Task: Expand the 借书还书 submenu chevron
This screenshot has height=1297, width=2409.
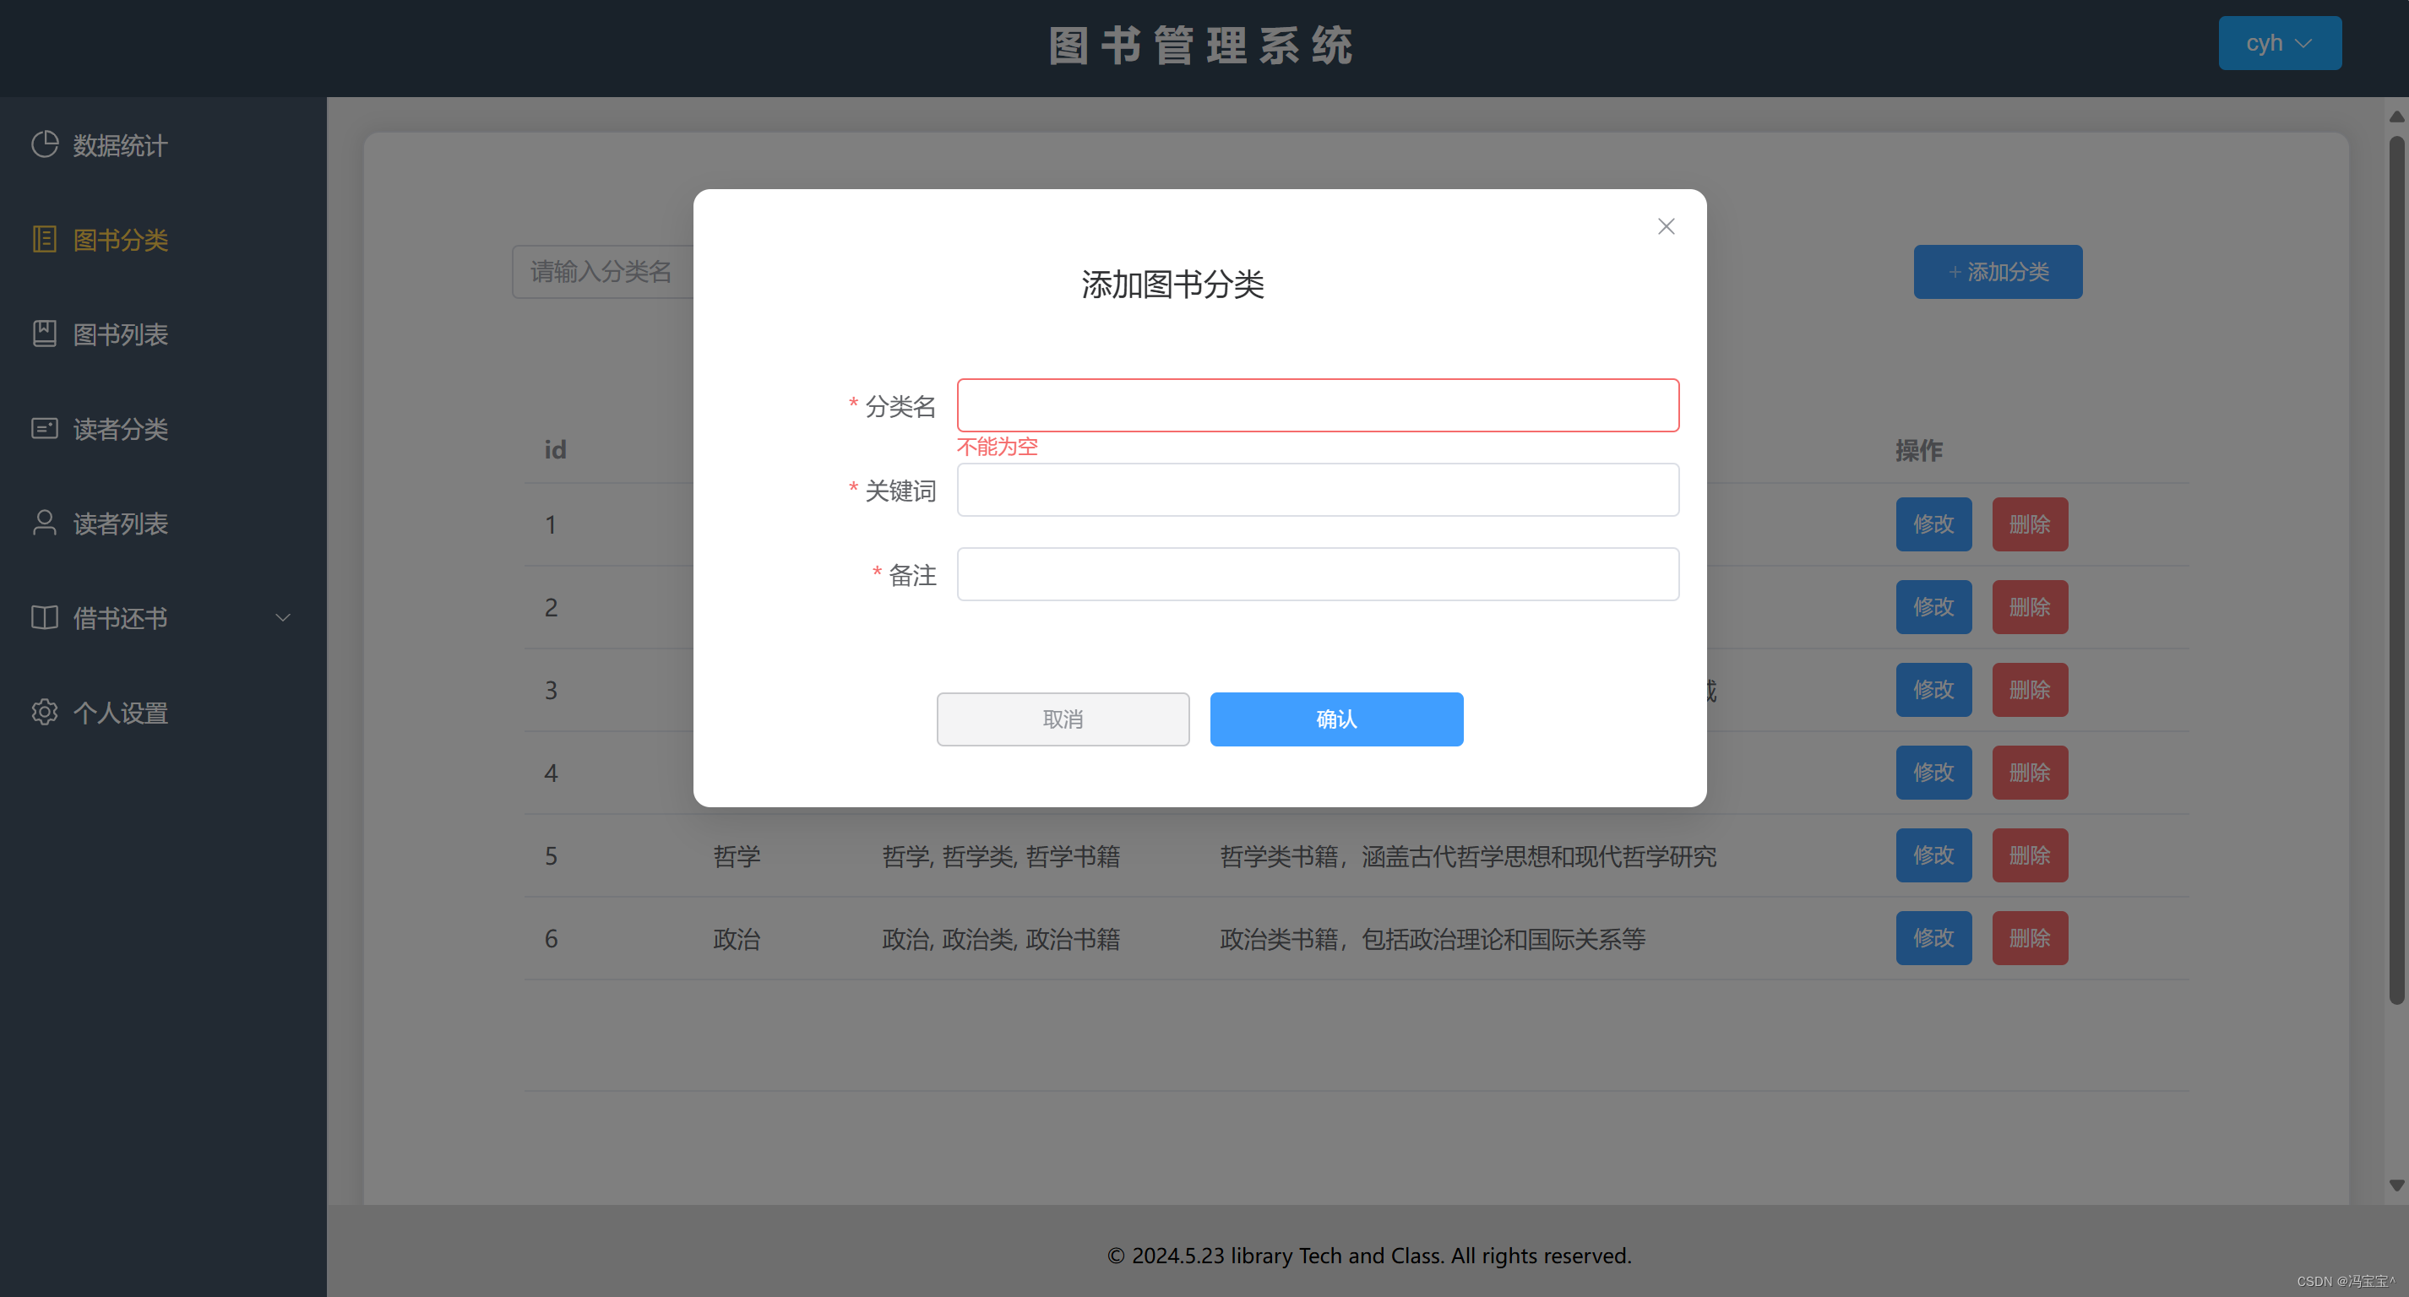Action: tap(282, 617)
